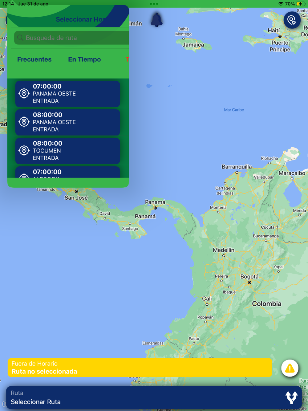Open the location settings pin icon

(292, 20)
